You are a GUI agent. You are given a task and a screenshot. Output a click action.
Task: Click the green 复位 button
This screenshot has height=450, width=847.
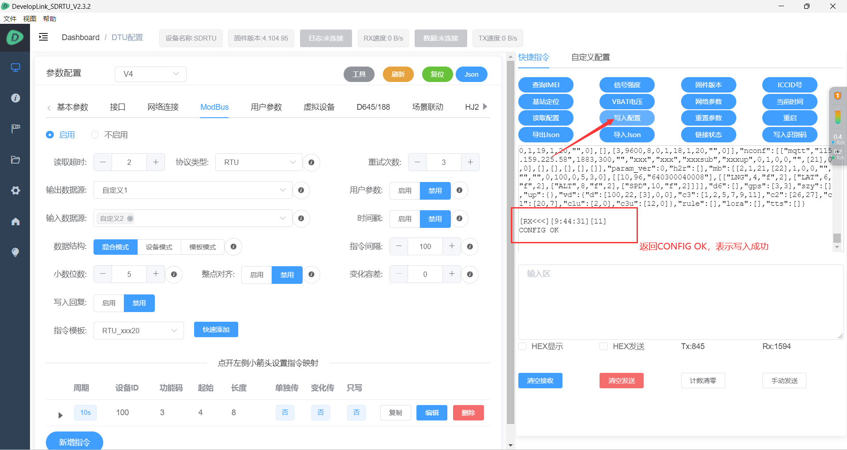click(x=437, y=74)
